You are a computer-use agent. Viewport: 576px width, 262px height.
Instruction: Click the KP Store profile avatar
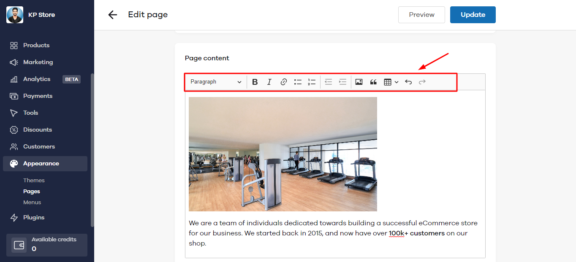15,15
